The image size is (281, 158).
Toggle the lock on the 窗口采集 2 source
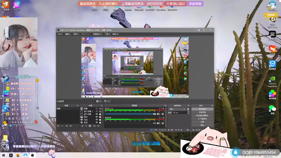click(100, 111)
